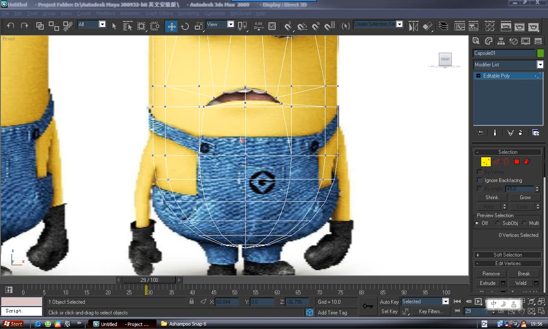
Task: Toggle the Spinner Snap icon
Action: tap(329, 26)
